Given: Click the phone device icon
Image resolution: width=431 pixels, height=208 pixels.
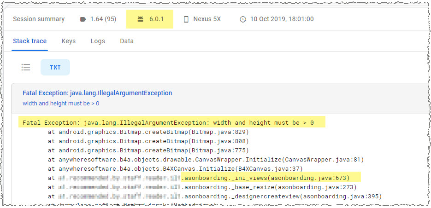Looking at the screenshot, I should coord(186,19).
